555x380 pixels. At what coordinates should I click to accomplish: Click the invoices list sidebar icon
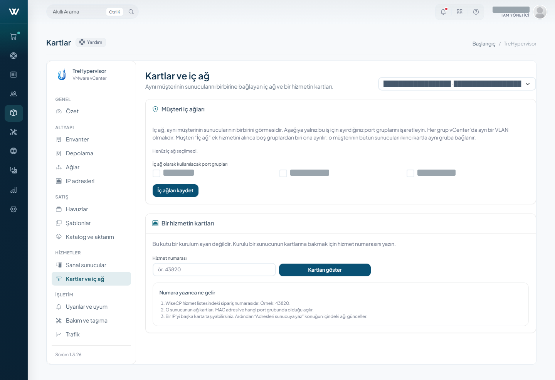[13, 74]
